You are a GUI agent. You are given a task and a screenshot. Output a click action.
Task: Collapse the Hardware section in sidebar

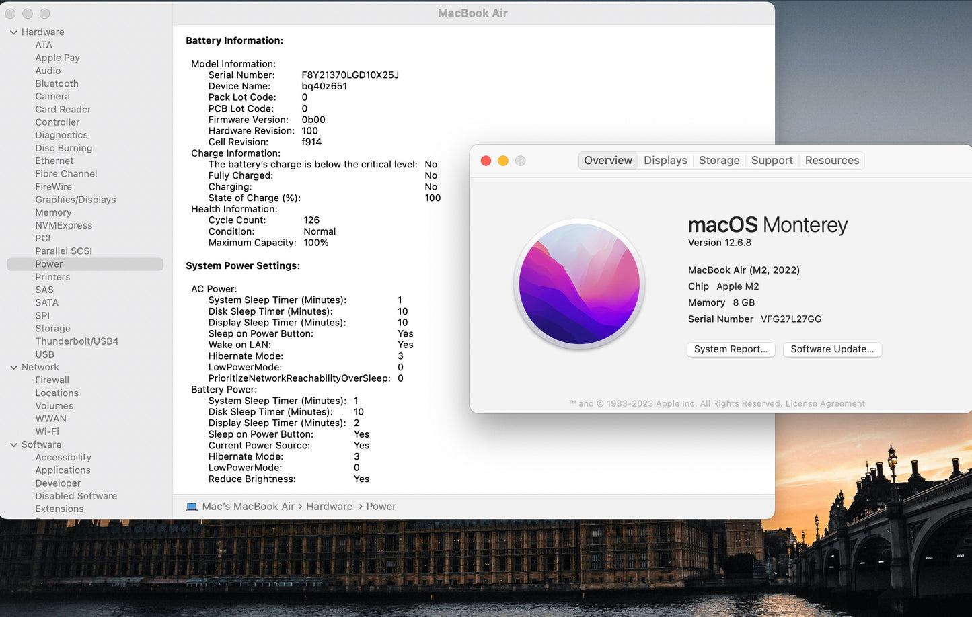[13, 32]
